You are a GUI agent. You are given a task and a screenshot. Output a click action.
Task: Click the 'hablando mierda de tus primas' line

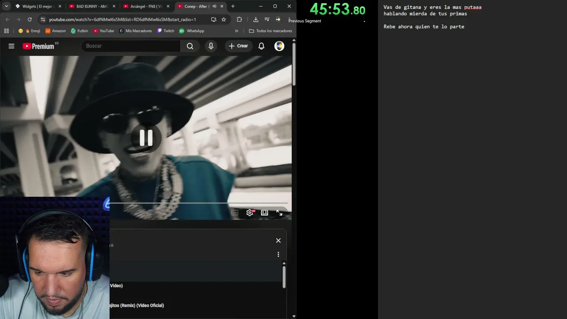click(x=425, y=14)
